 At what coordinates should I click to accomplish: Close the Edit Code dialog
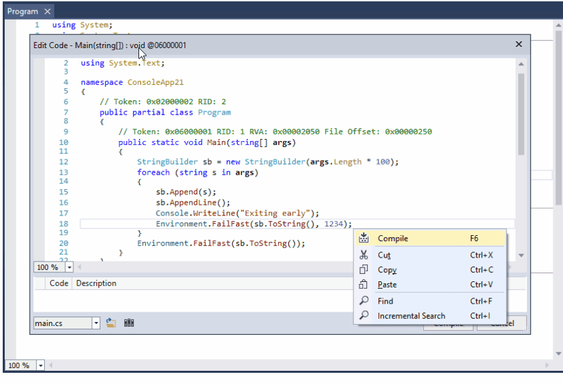[x=519, y=44]
